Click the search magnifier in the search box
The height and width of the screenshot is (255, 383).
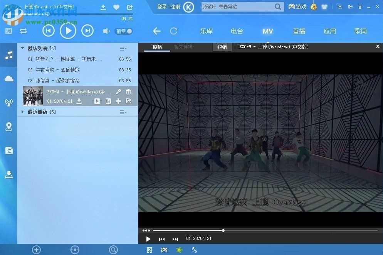[278, 7]
